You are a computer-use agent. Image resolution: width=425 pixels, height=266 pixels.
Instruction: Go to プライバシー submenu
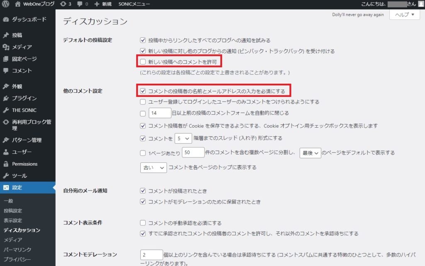(x=17, y=259)
